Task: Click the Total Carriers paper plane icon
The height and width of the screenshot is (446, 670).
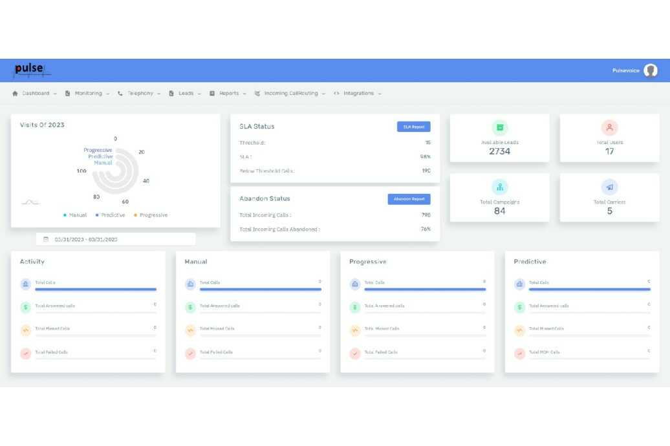Action: point(608,187)
